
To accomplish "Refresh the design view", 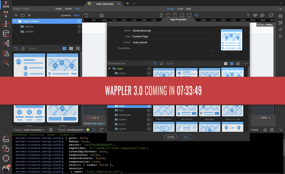I will pyautogui.click(x=271, y=15).
